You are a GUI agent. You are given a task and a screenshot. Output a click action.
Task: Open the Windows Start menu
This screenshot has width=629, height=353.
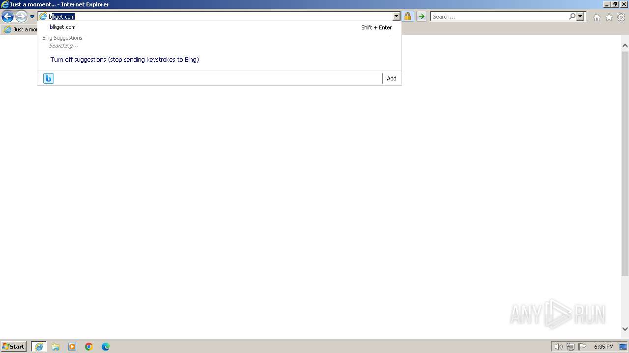(x=14, y=347)
